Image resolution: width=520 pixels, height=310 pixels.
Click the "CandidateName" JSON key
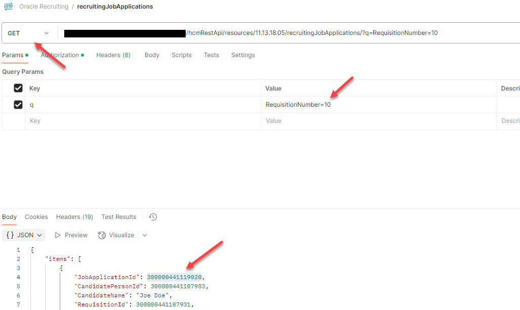[x=101, y=295]
